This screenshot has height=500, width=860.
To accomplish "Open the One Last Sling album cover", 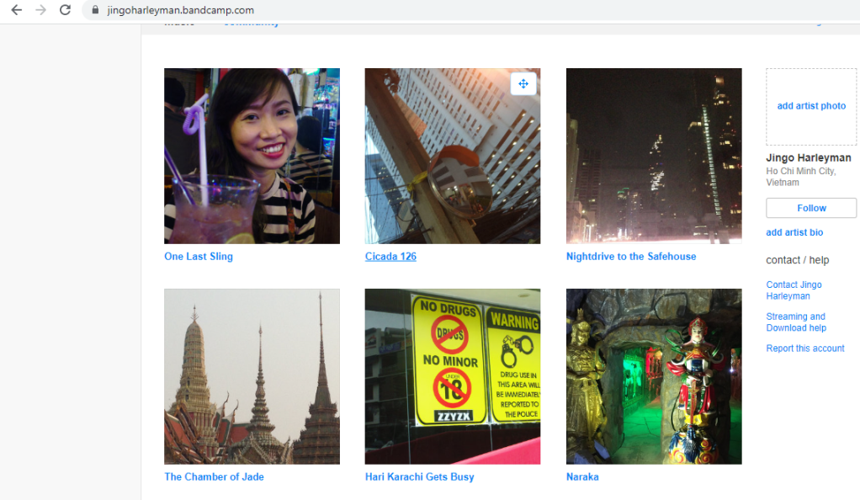I will [252, 156].
